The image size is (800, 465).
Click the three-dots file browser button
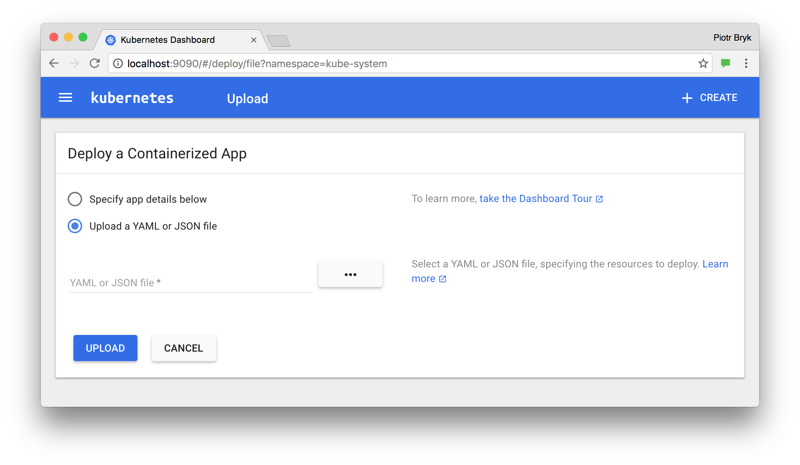pos(350,274)
